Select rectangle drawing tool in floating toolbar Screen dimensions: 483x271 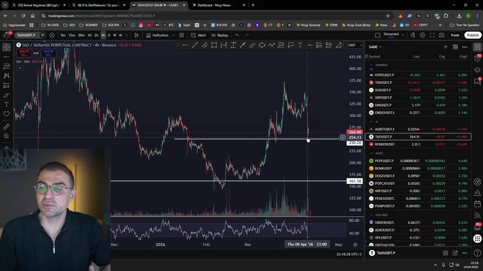click(x=214, y=45)
